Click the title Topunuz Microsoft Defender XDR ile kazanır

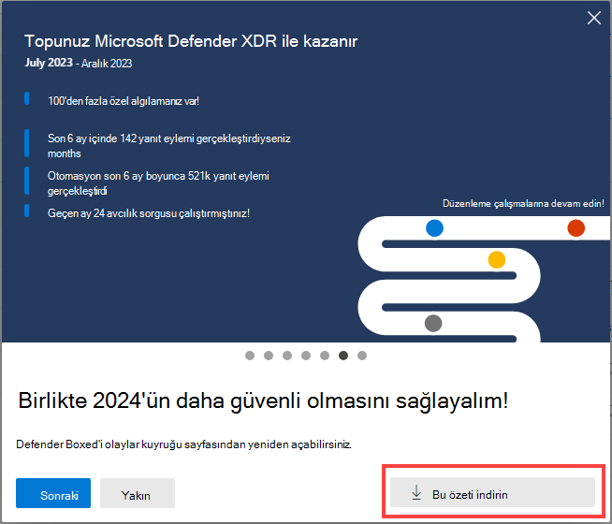pos(191,41)
